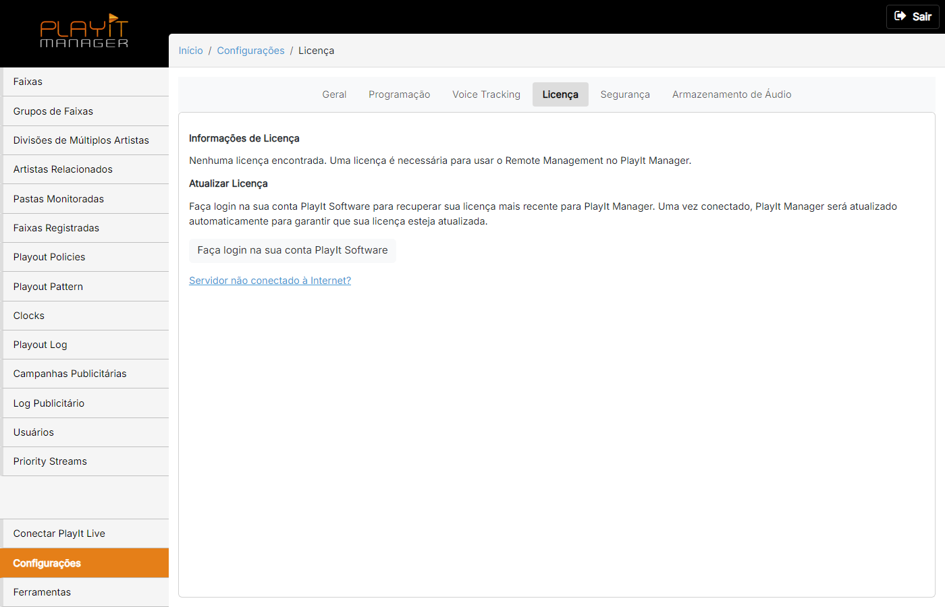Select Faixas Registradas in the sidebar
945x607 pixels.
click(86, 228)
